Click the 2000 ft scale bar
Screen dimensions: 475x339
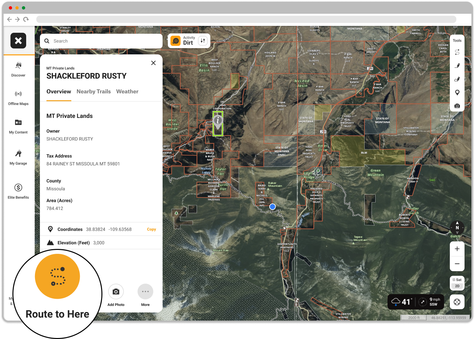(414, 318)
